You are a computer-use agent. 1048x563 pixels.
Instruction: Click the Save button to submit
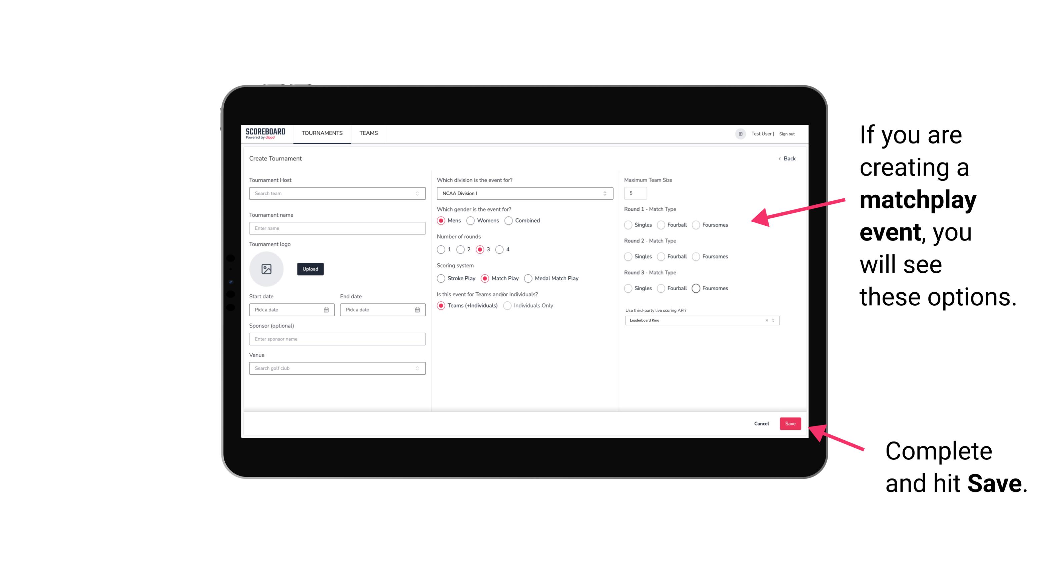pyautogui.click(x=791, y=423)
